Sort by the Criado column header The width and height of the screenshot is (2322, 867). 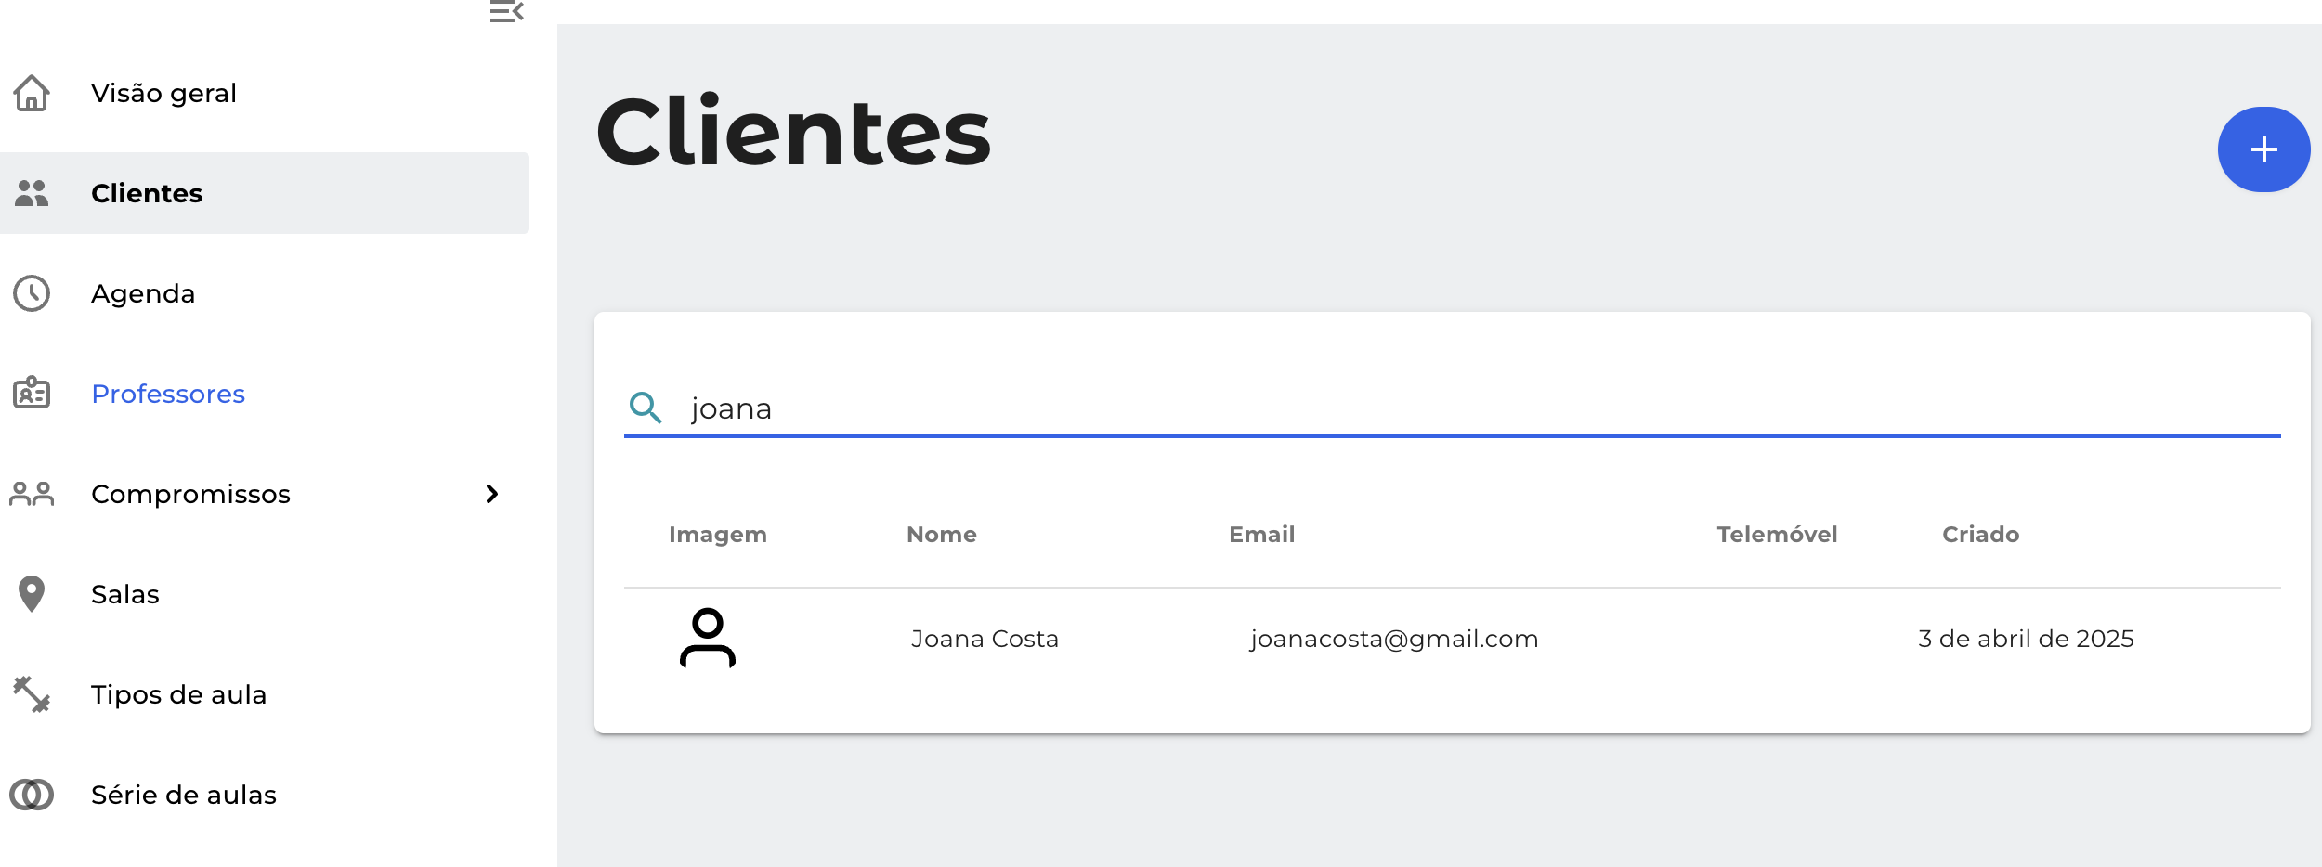1980,535
